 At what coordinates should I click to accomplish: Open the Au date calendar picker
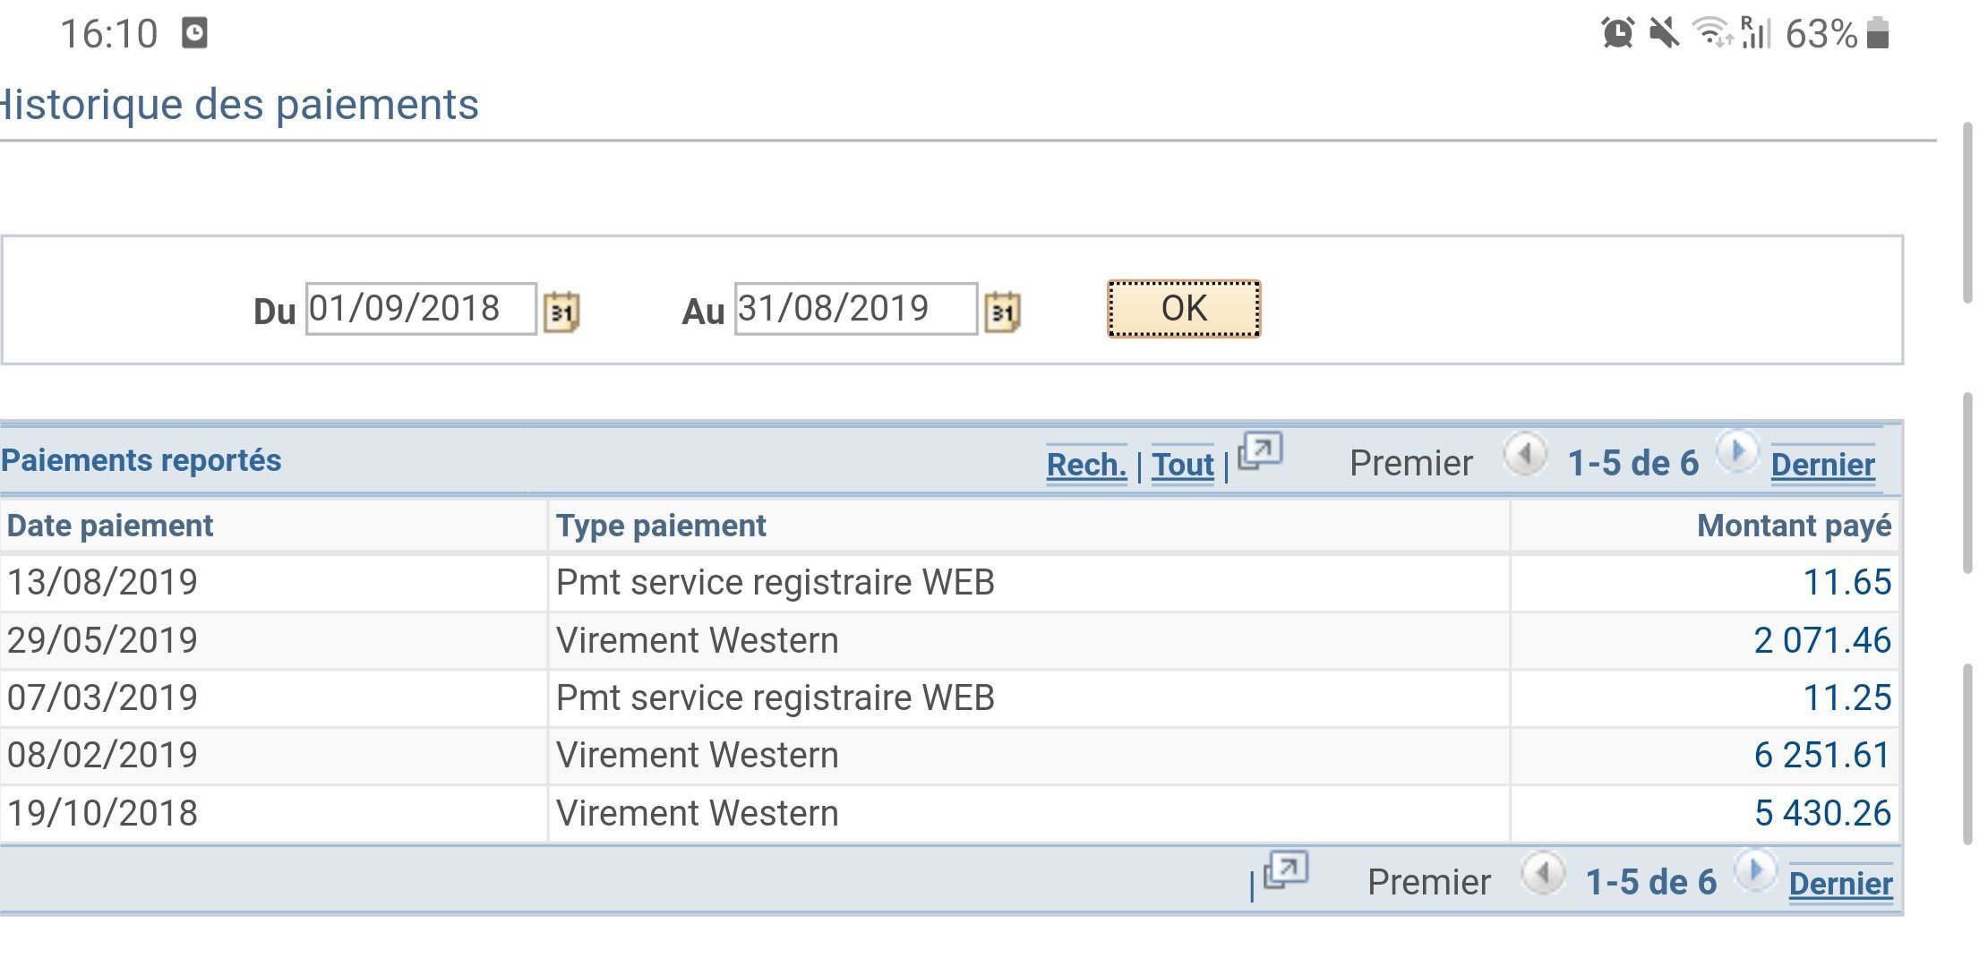1002,312
